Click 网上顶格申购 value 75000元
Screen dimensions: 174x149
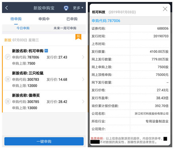(162, 75)
